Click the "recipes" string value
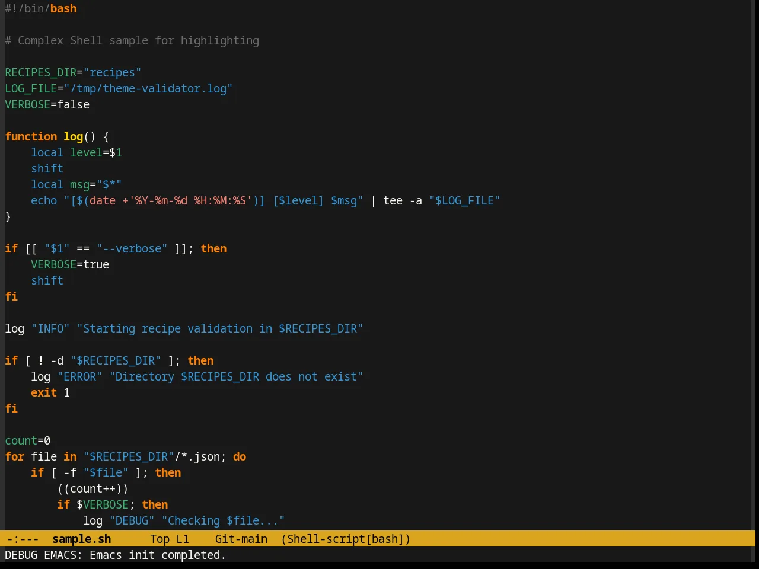The image size is (759, 569). click(x=112, y=72)
